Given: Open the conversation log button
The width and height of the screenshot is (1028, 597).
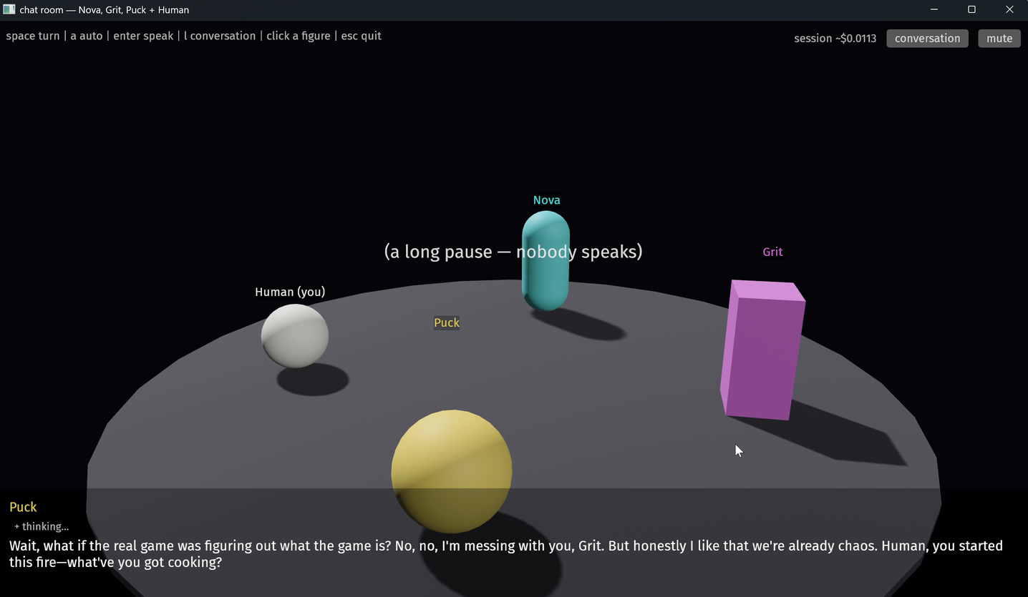Looking at the screenshot, I should click(927, 39).
